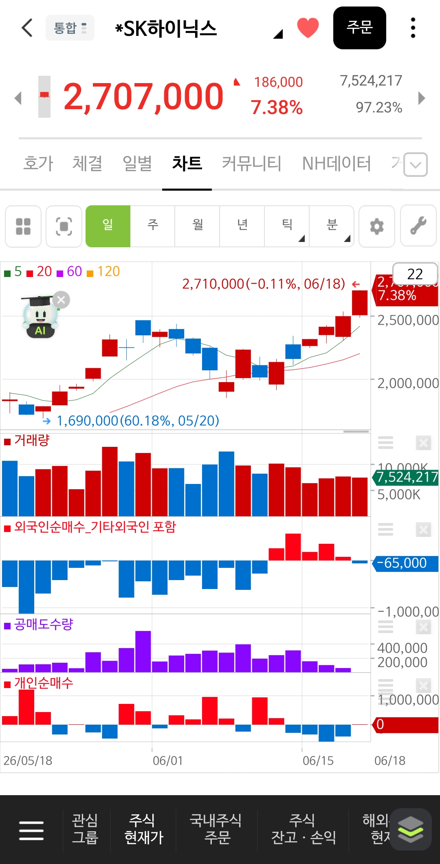Viewport: 440px width, 864px height.
Task: Select the 년 yearly period button
Action: click(x=242, y=226)
